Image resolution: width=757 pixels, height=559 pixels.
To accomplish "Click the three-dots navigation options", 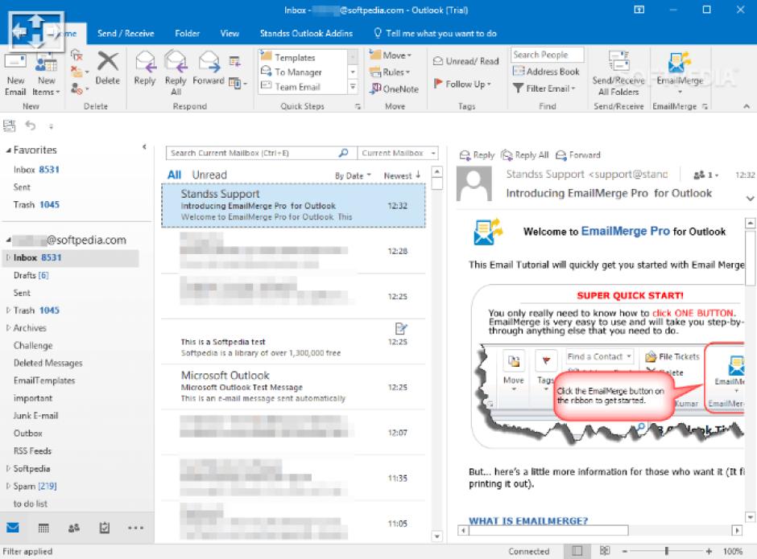I will (x=135, y=528).
